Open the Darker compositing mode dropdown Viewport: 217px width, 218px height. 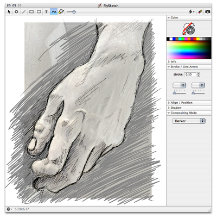coord(189,121)
